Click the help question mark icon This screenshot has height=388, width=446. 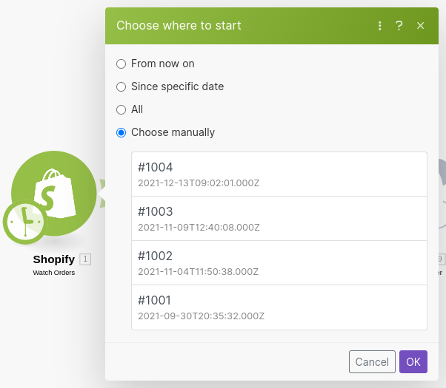click(399, 26)
